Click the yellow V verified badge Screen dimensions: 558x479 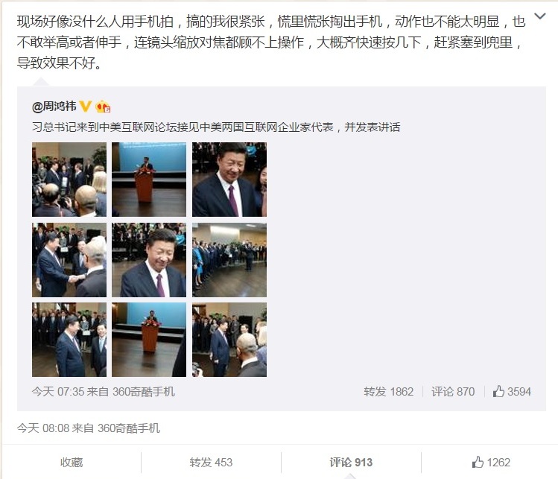86,106
